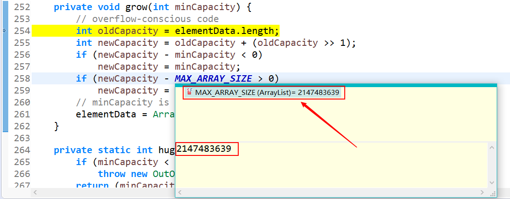Click the MAX_ARRAY_SIZE constant on line 258
510x199 pixels.
point(213,78)
